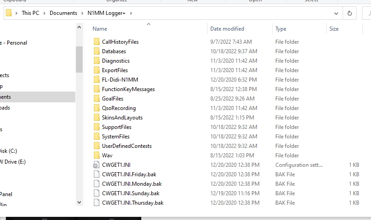Click the SupportFiles folder icon
371x220 pixels.
click(x=97, y=127)
